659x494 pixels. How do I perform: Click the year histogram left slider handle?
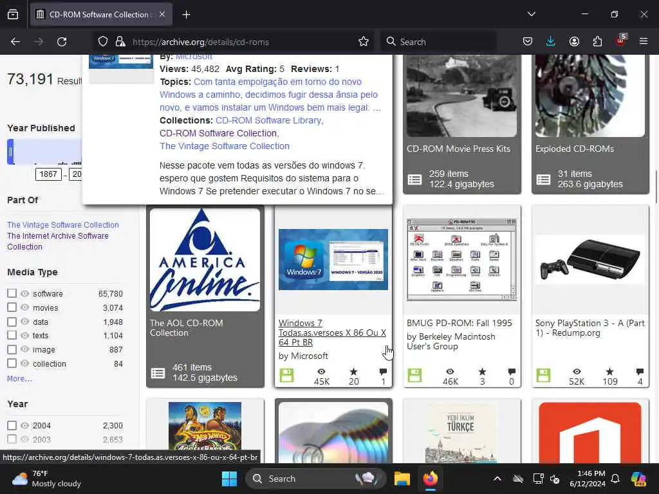[x=10, y=152]
